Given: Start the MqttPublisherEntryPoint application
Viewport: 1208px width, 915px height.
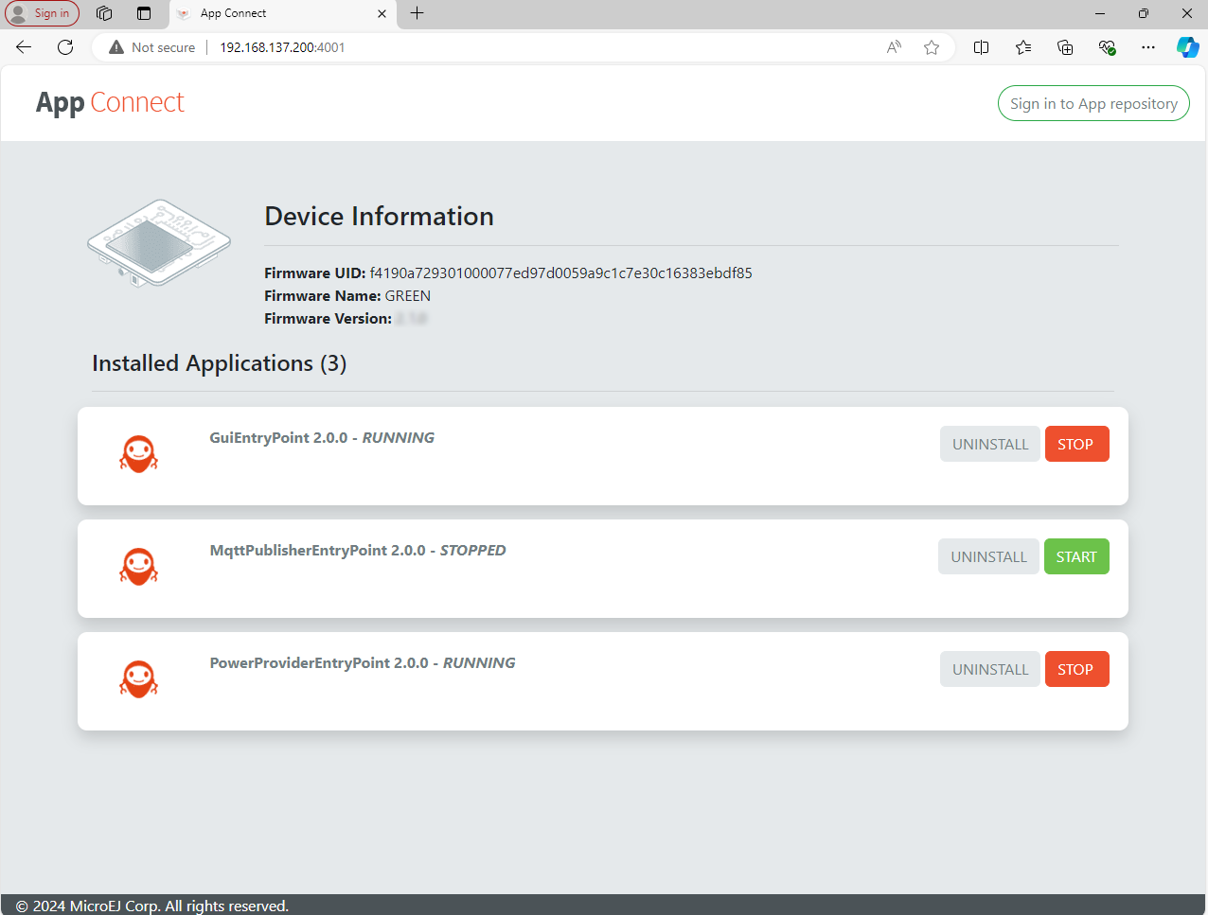Looking at the screenshot, I should click(x=1076, y=557).
